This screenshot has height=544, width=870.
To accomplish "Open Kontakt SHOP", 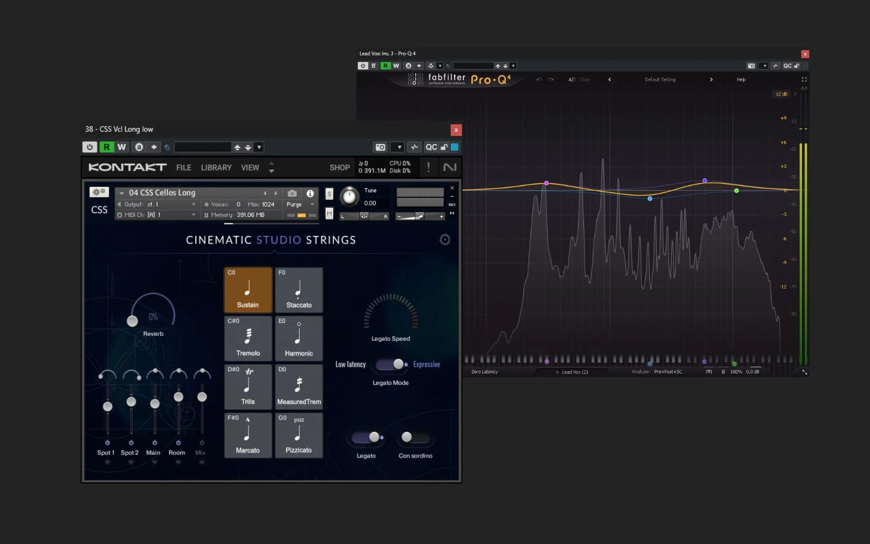I will point(340,168).
